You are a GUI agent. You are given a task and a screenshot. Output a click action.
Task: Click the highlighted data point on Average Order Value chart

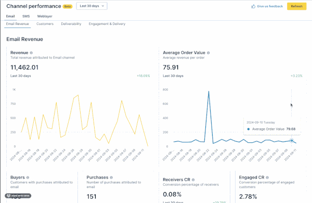click(x=292, y=140)
